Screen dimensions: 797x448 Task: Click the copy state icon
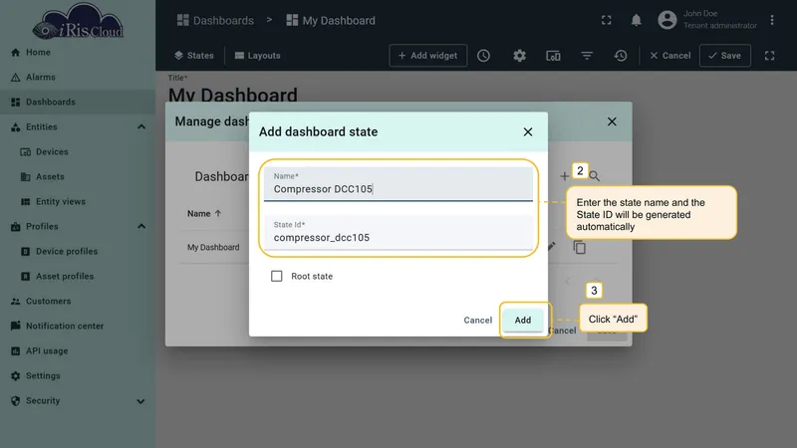point(580,247)
